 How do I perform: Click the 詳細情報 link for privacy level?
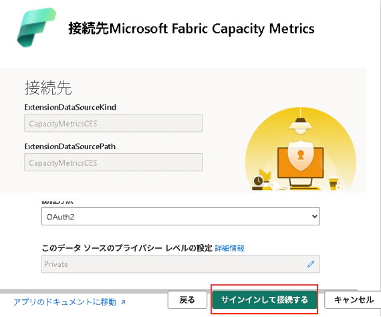(230, 248)
